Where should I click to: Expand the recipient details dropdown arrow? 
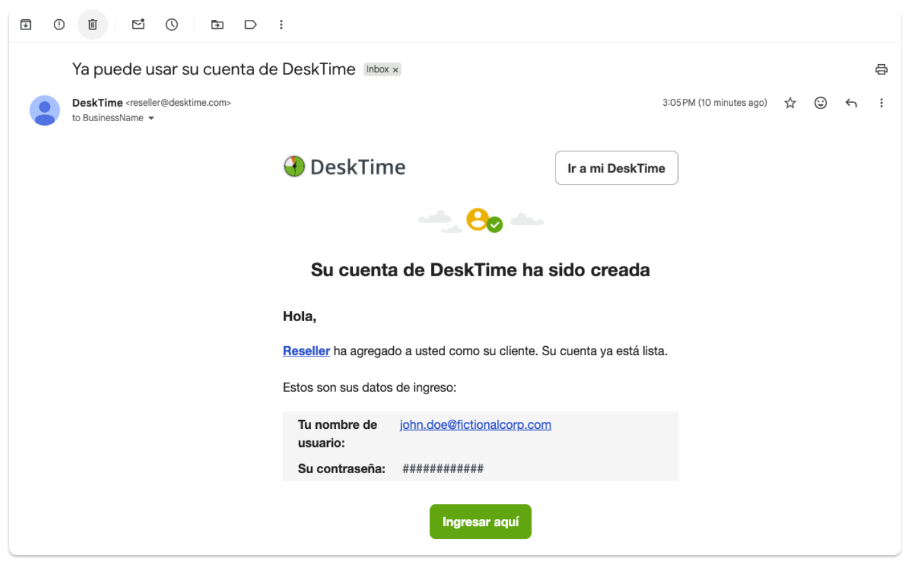pos(151,118)
